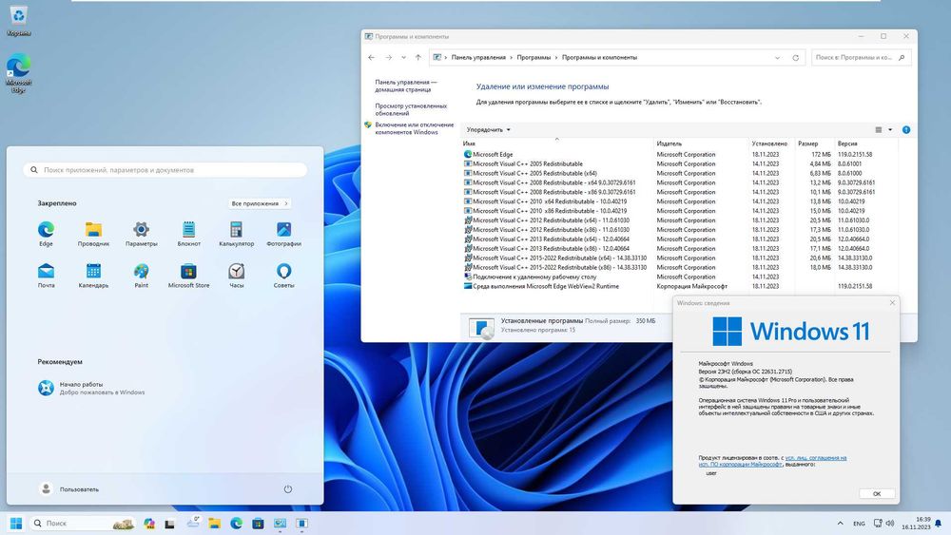Screen dimensions: 951x535
Task: Click Панель управления in the address breadcrumb
Action: [478, 58]
